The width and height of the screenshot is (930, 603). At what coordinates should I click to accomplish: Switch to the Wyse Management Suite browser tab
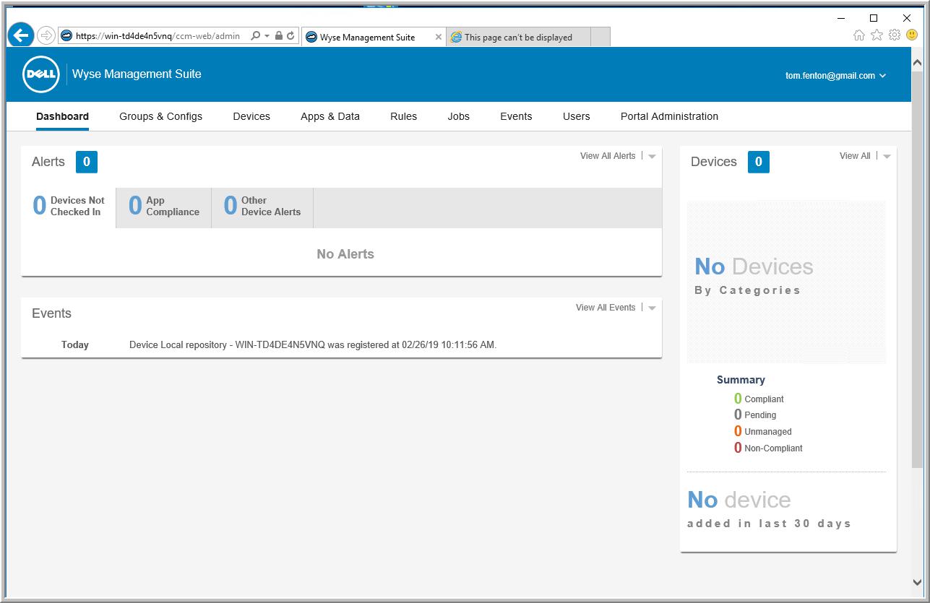(374, 37)
